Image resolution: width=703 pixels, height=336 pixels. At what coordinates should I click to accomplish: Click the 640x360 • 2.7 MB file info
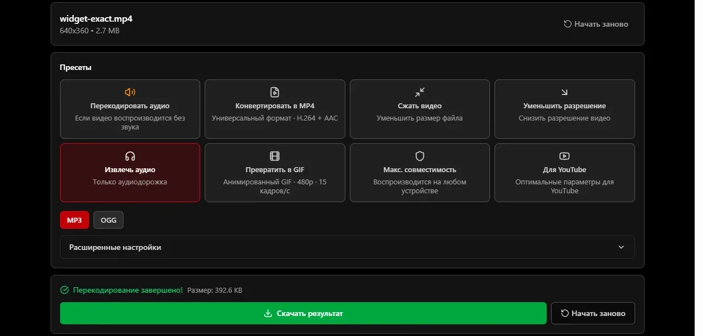click(x=90, y=31)
